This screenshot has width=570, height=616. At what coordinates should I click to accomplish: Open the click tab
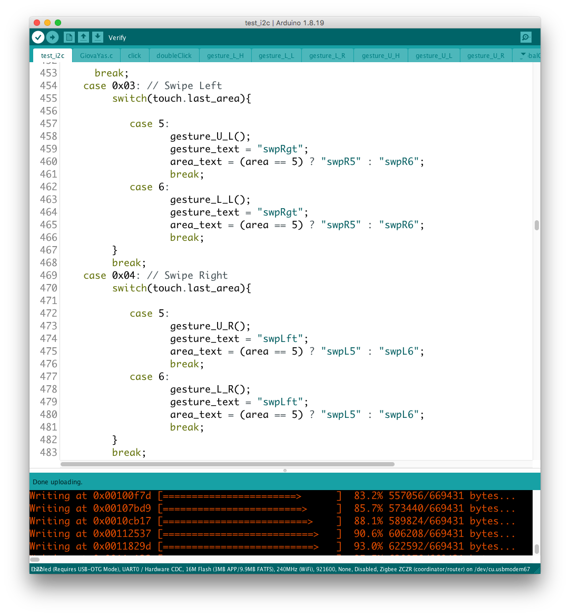click(x=134, y=55)
